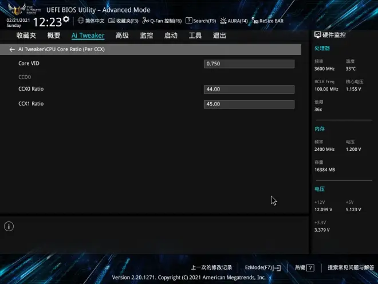Click back arrow in Ai Tweaker breadcrumb
This screenshot has width=378, height=284.
12,50
